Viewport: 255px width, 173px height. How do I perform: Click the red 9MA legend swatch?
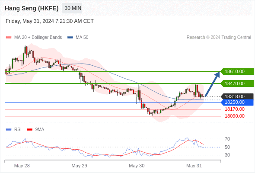(x=29, y=130)
